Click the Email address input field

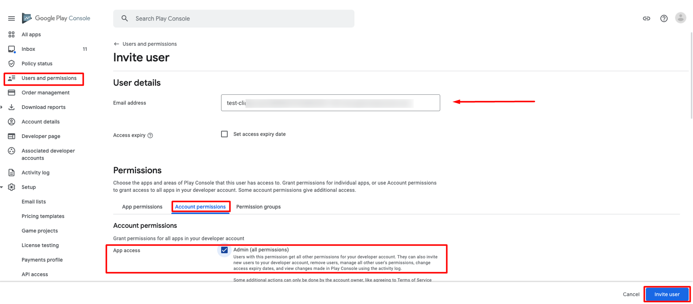[x=330, y=103]
